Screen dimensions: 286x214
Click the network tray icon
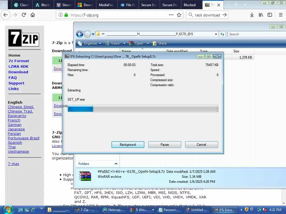(259, 210)
